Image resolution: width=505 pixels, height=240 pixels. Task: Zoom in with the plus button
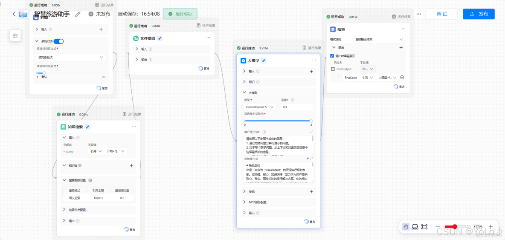point(491,227)
